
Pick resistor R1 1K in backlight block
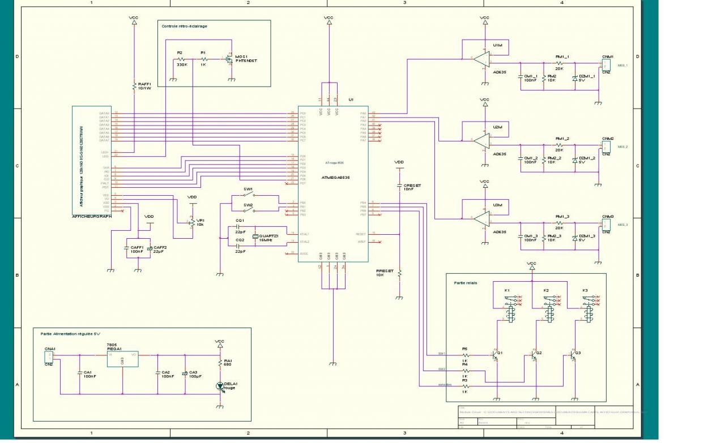point(204,59)
